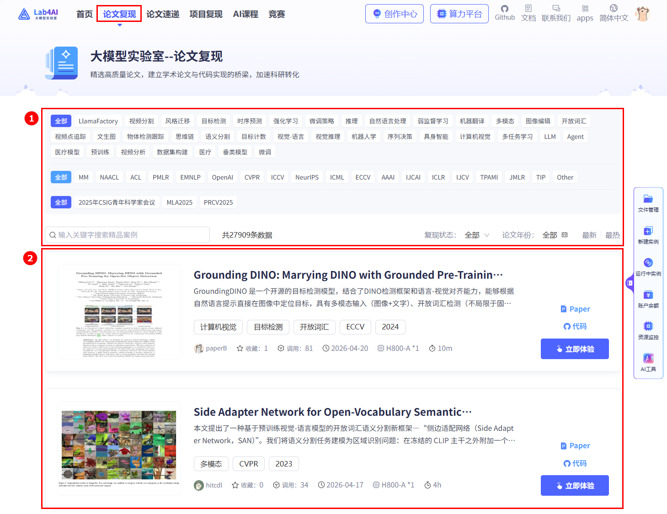Switch to the 竞赛 tab
Screen dimensions: 667x514
(x=277, y=14)
